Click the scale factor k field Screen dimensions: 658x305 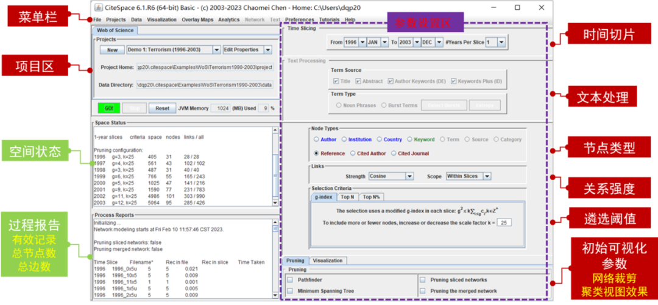(504, 223)
